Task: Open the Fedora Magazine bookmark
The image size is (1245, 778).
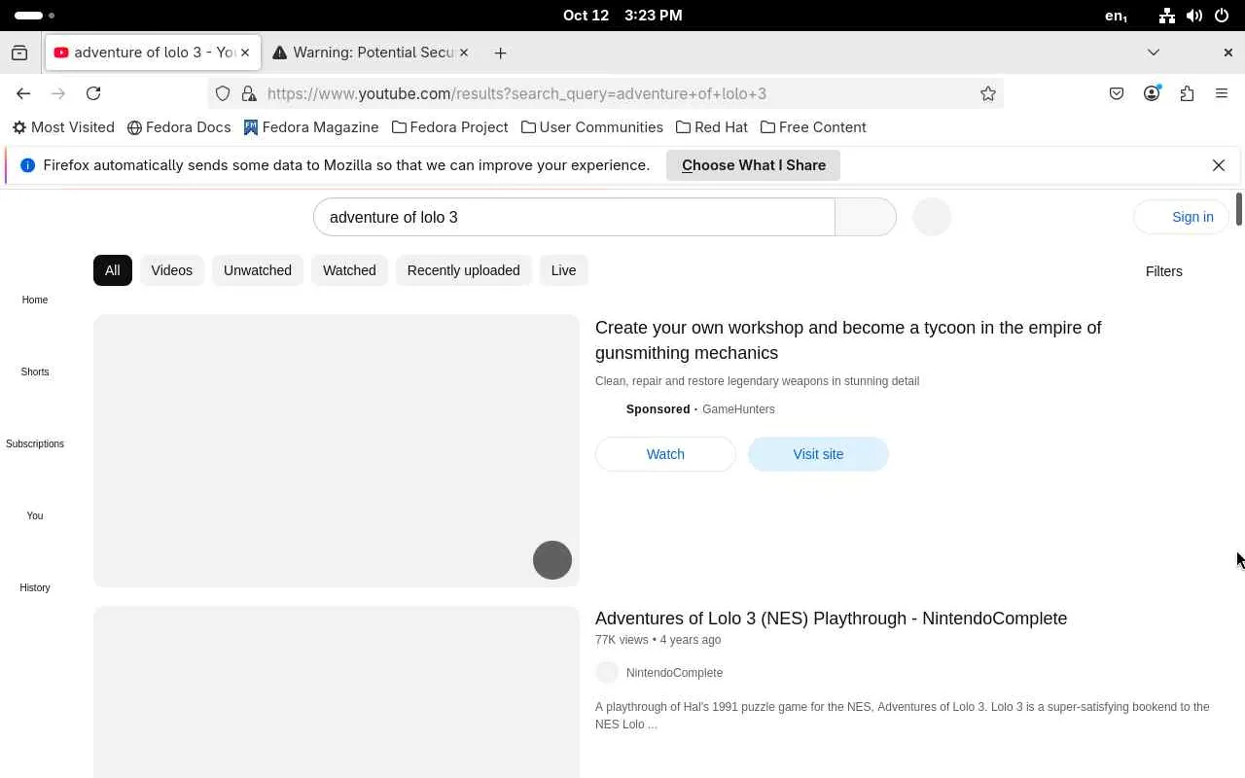Action: pyautogui.click(x=311, y=127)
